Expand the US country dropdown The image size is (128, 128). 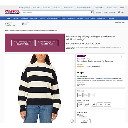[x=122, y=8]
